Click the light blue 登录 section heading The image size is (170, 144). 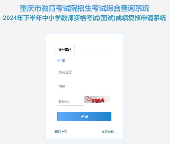(61, 60)
